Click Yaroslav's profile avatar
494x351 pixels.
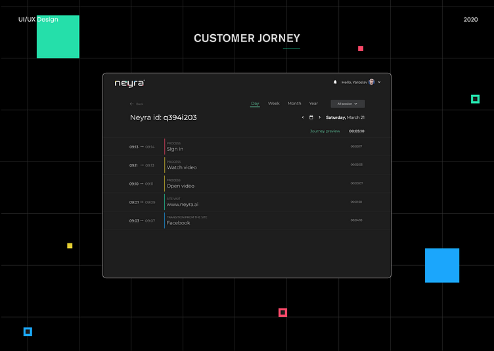coord(372,82)
